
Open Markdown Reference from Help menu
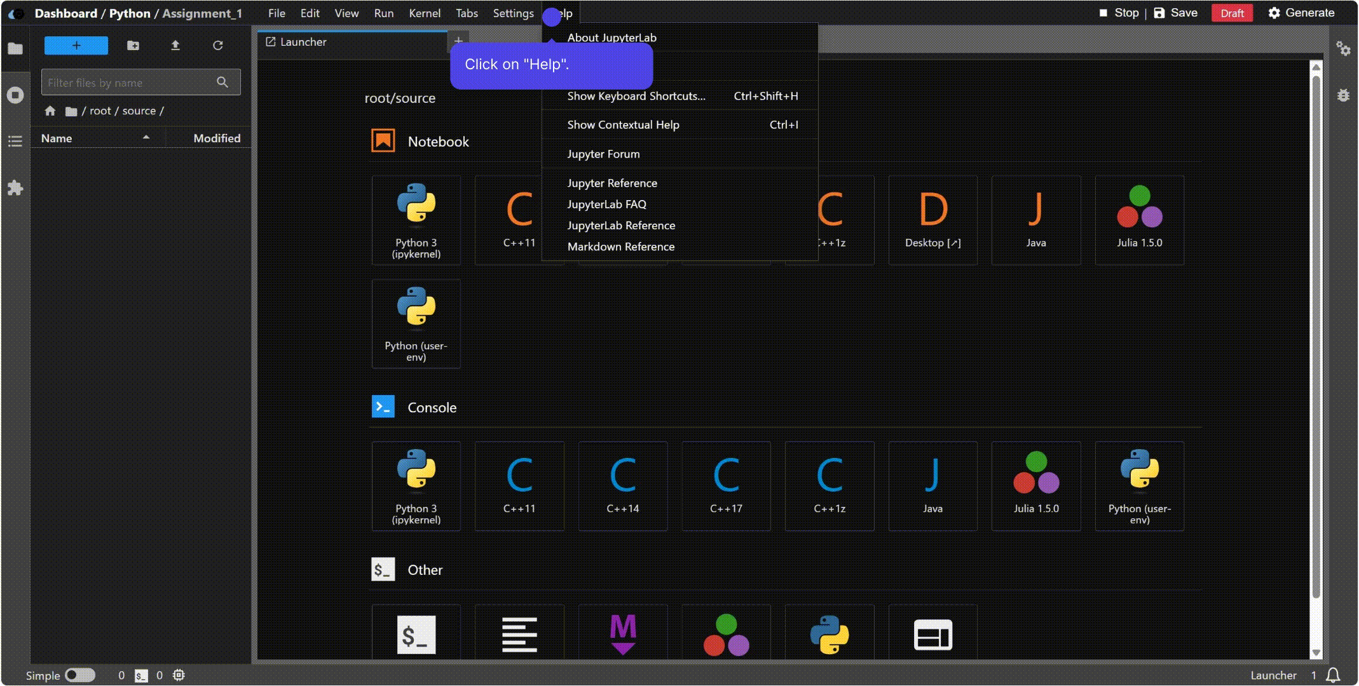click(x=679, y=246)
